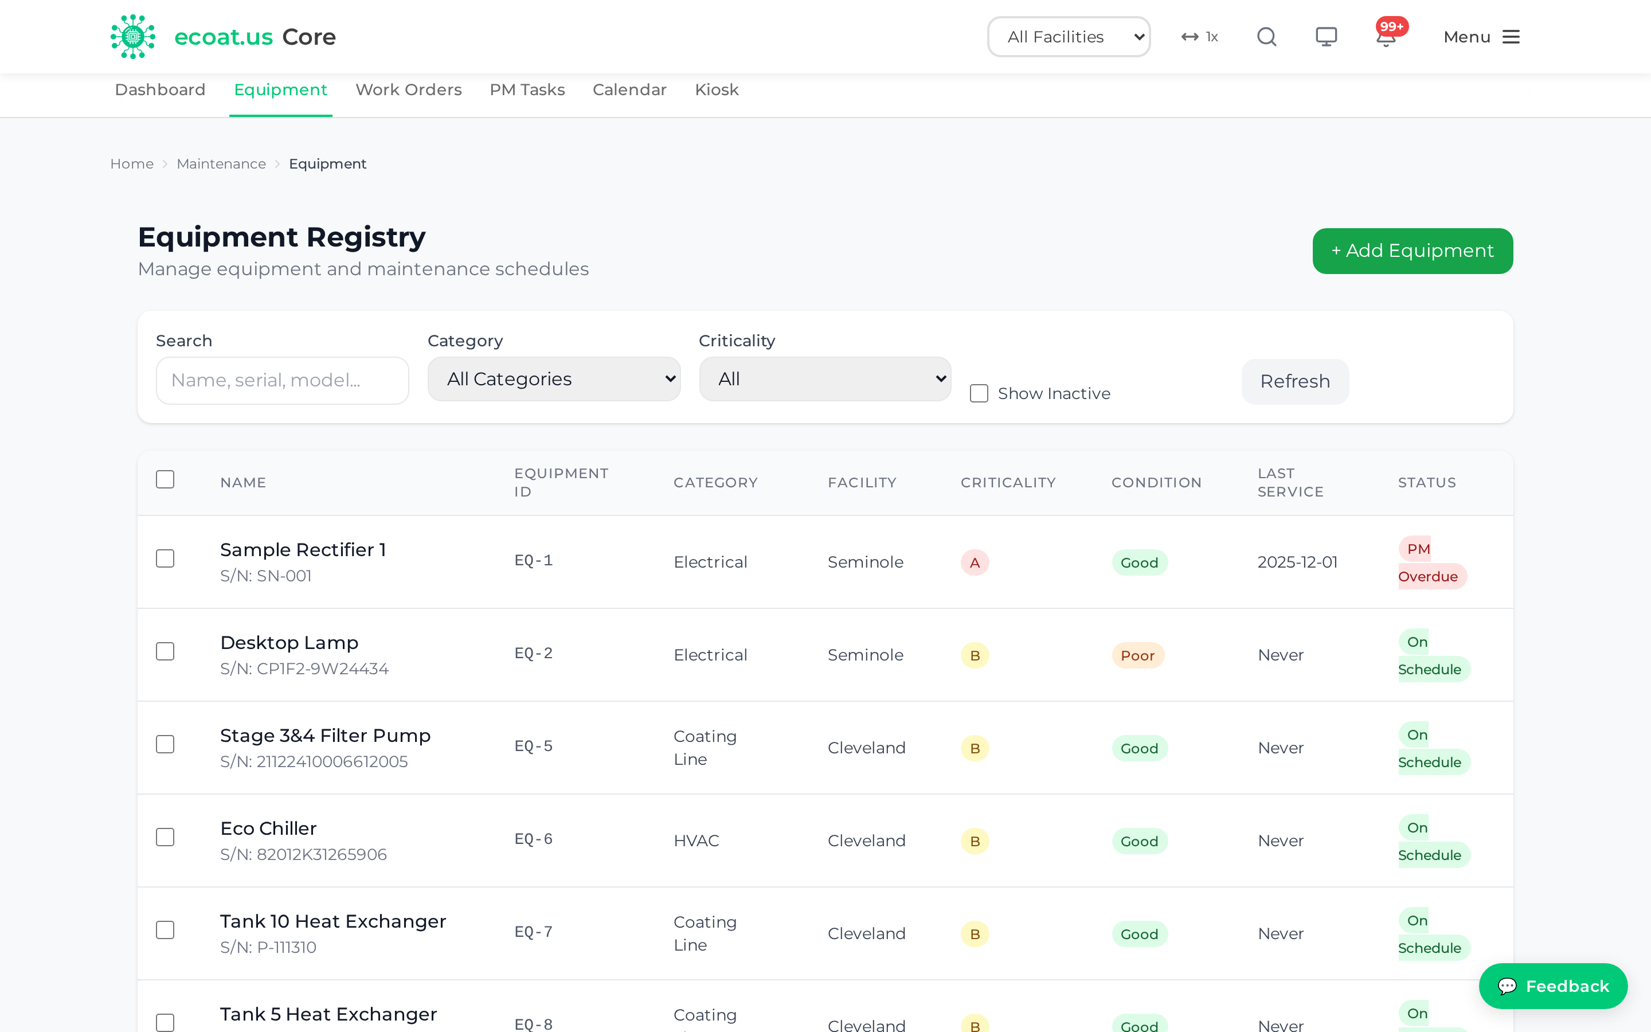This screenshot has width=1651, height=1032.
Task: Open the hamburger Menu
Action: point(1481,37)
